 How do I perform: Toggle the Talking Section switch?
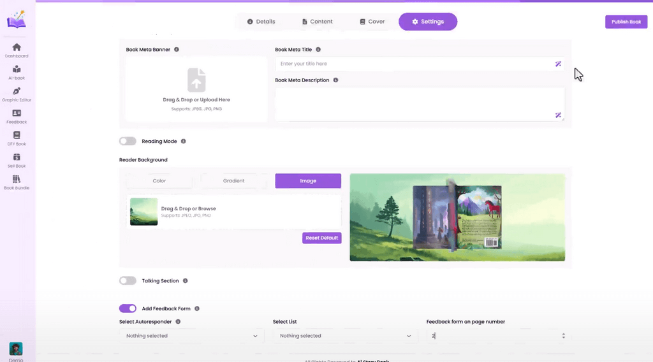click(x=128, y=281)
